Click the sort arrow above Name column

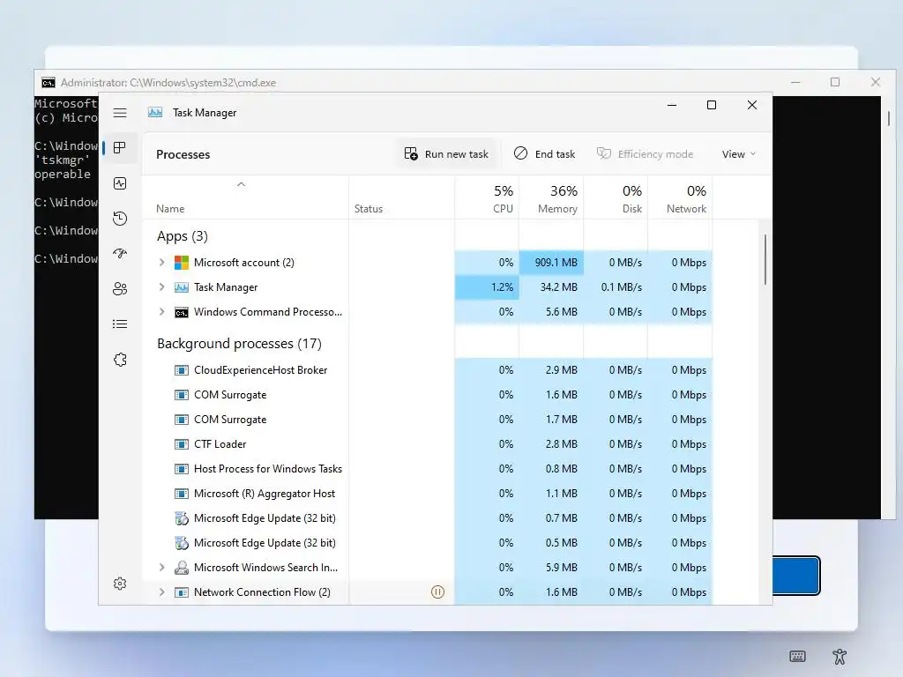point(242,184)
